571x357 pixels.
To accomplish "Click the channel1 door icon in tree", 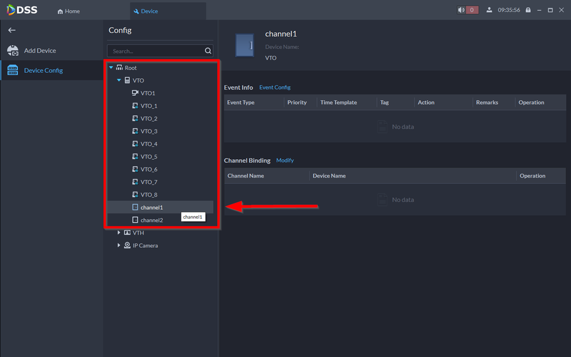I will coord(135,207).
